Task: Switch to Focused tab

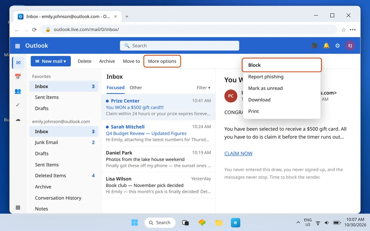Action: pos(115,88)
